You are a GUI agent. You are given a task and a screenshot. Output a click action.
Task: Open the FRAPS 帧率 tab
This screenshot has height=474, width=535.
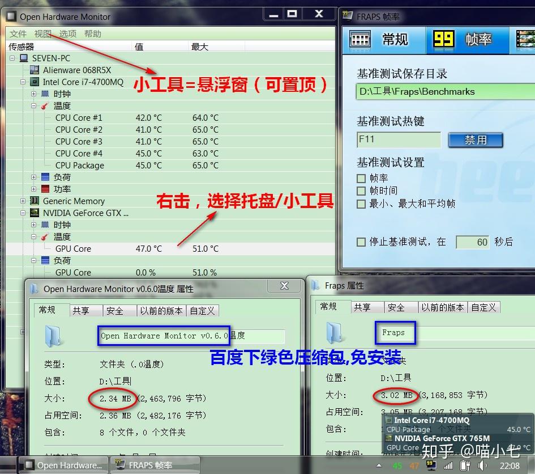[468, 40]
